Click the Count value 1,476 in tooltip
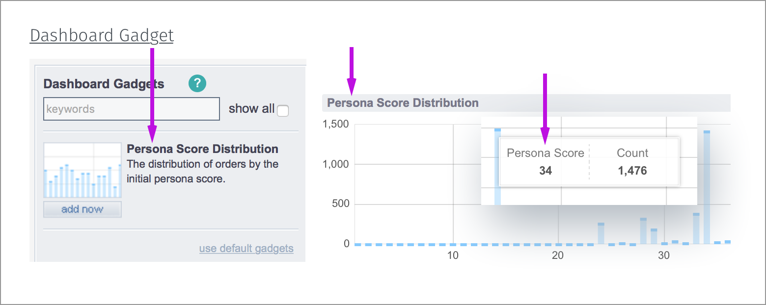This screenshot has width=766, height=305. coord(632,171)
